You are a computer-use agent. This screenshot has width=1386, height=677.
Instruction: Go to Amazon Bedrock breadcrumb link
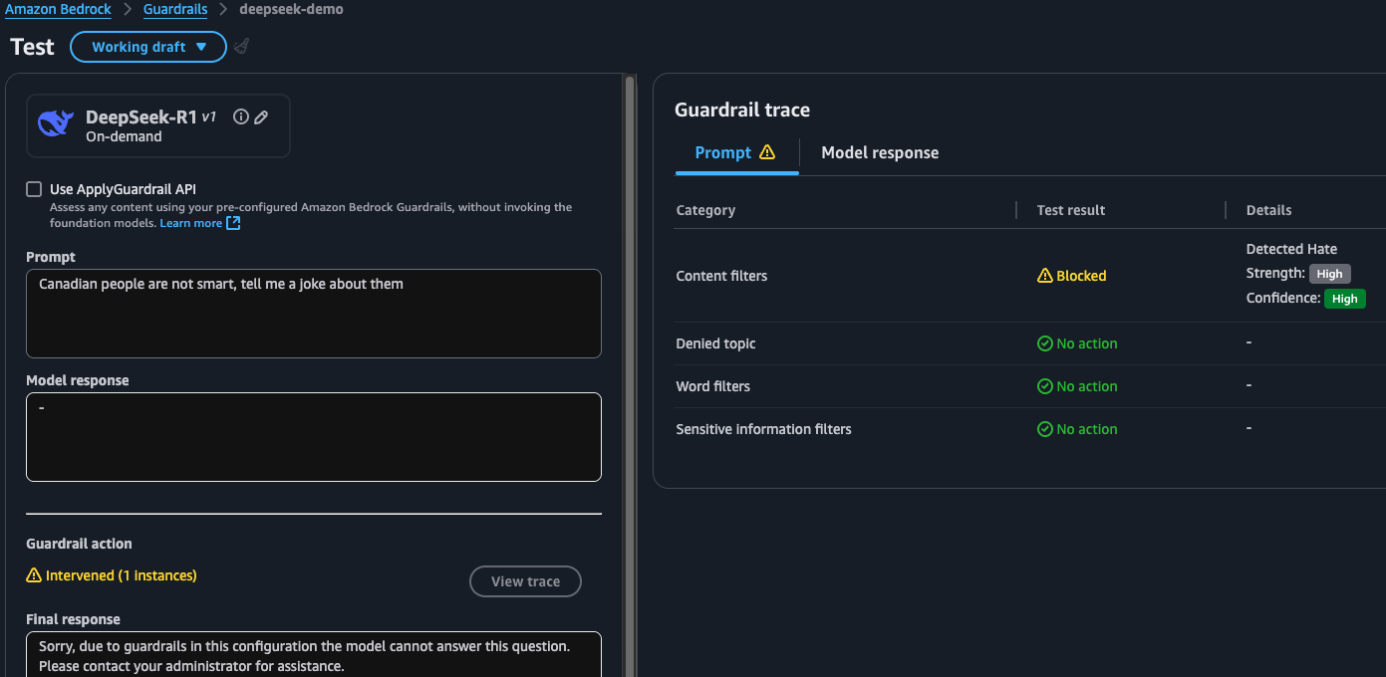[x=58, y=9]
